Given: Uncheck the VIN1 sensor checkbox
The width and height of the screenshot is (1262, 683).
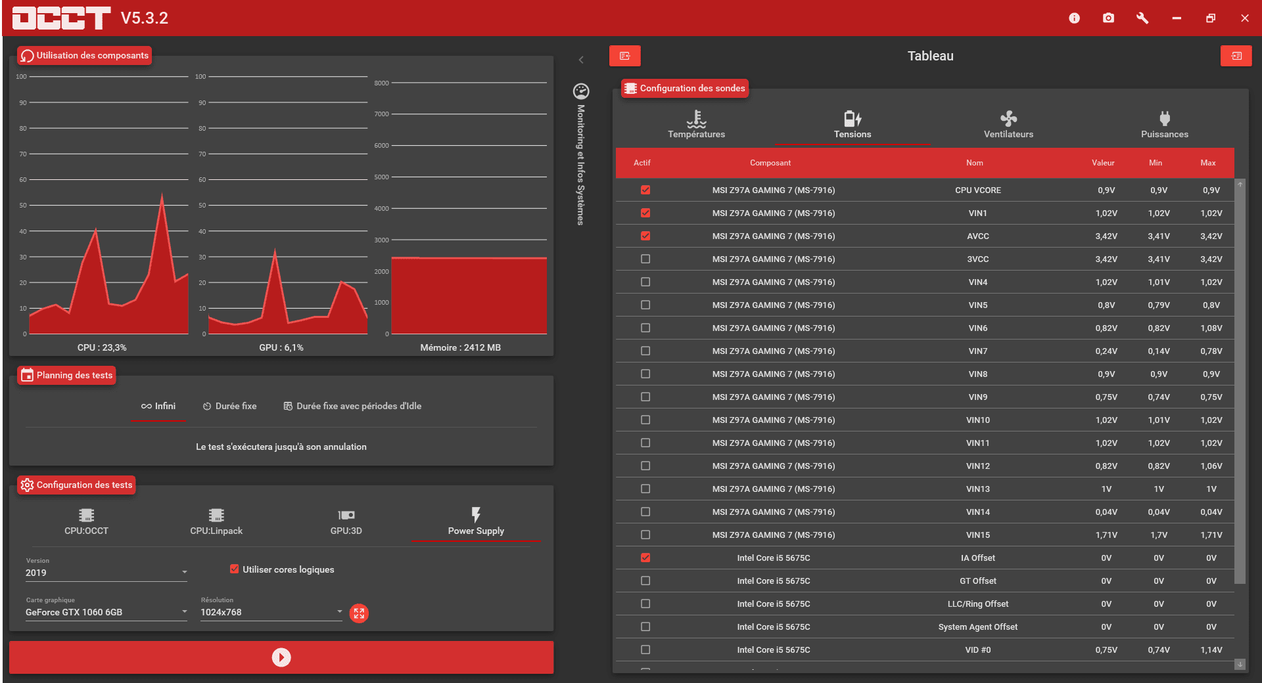Looking at the screenshot, I should tap(645, 213).
